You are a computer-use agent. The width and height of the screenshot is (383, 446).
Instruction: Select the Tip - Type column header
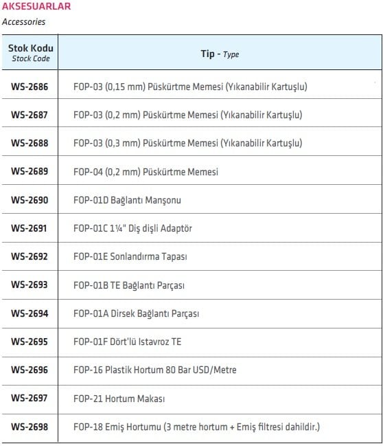pos(220,54)
